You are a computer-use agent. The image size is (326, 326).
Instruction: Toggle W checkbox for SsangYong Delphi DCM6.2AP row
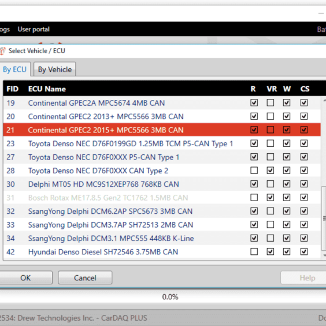point(287,211)
